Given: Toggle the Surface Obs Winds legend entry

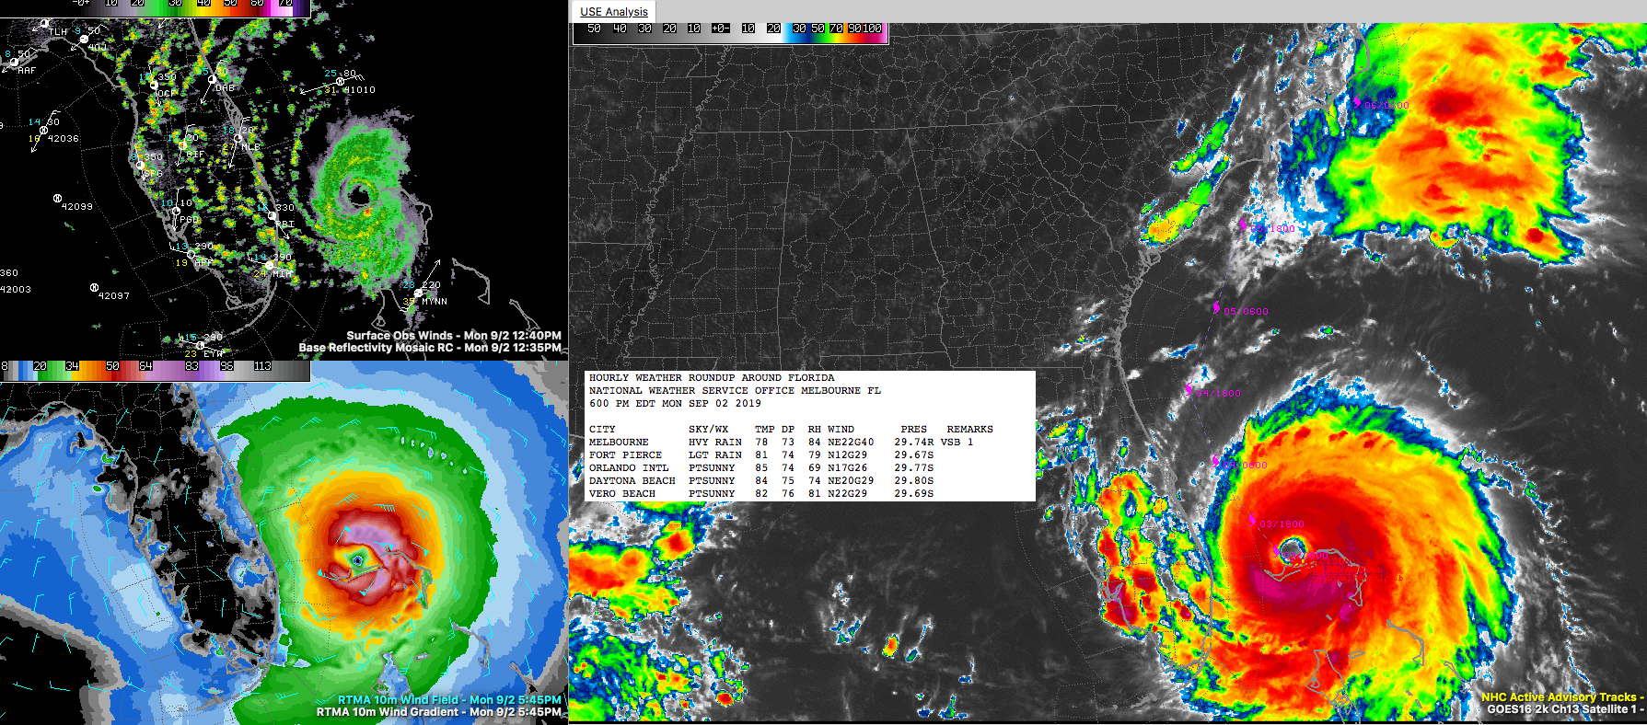Looking at the screenshot, I should pos(453,336).
